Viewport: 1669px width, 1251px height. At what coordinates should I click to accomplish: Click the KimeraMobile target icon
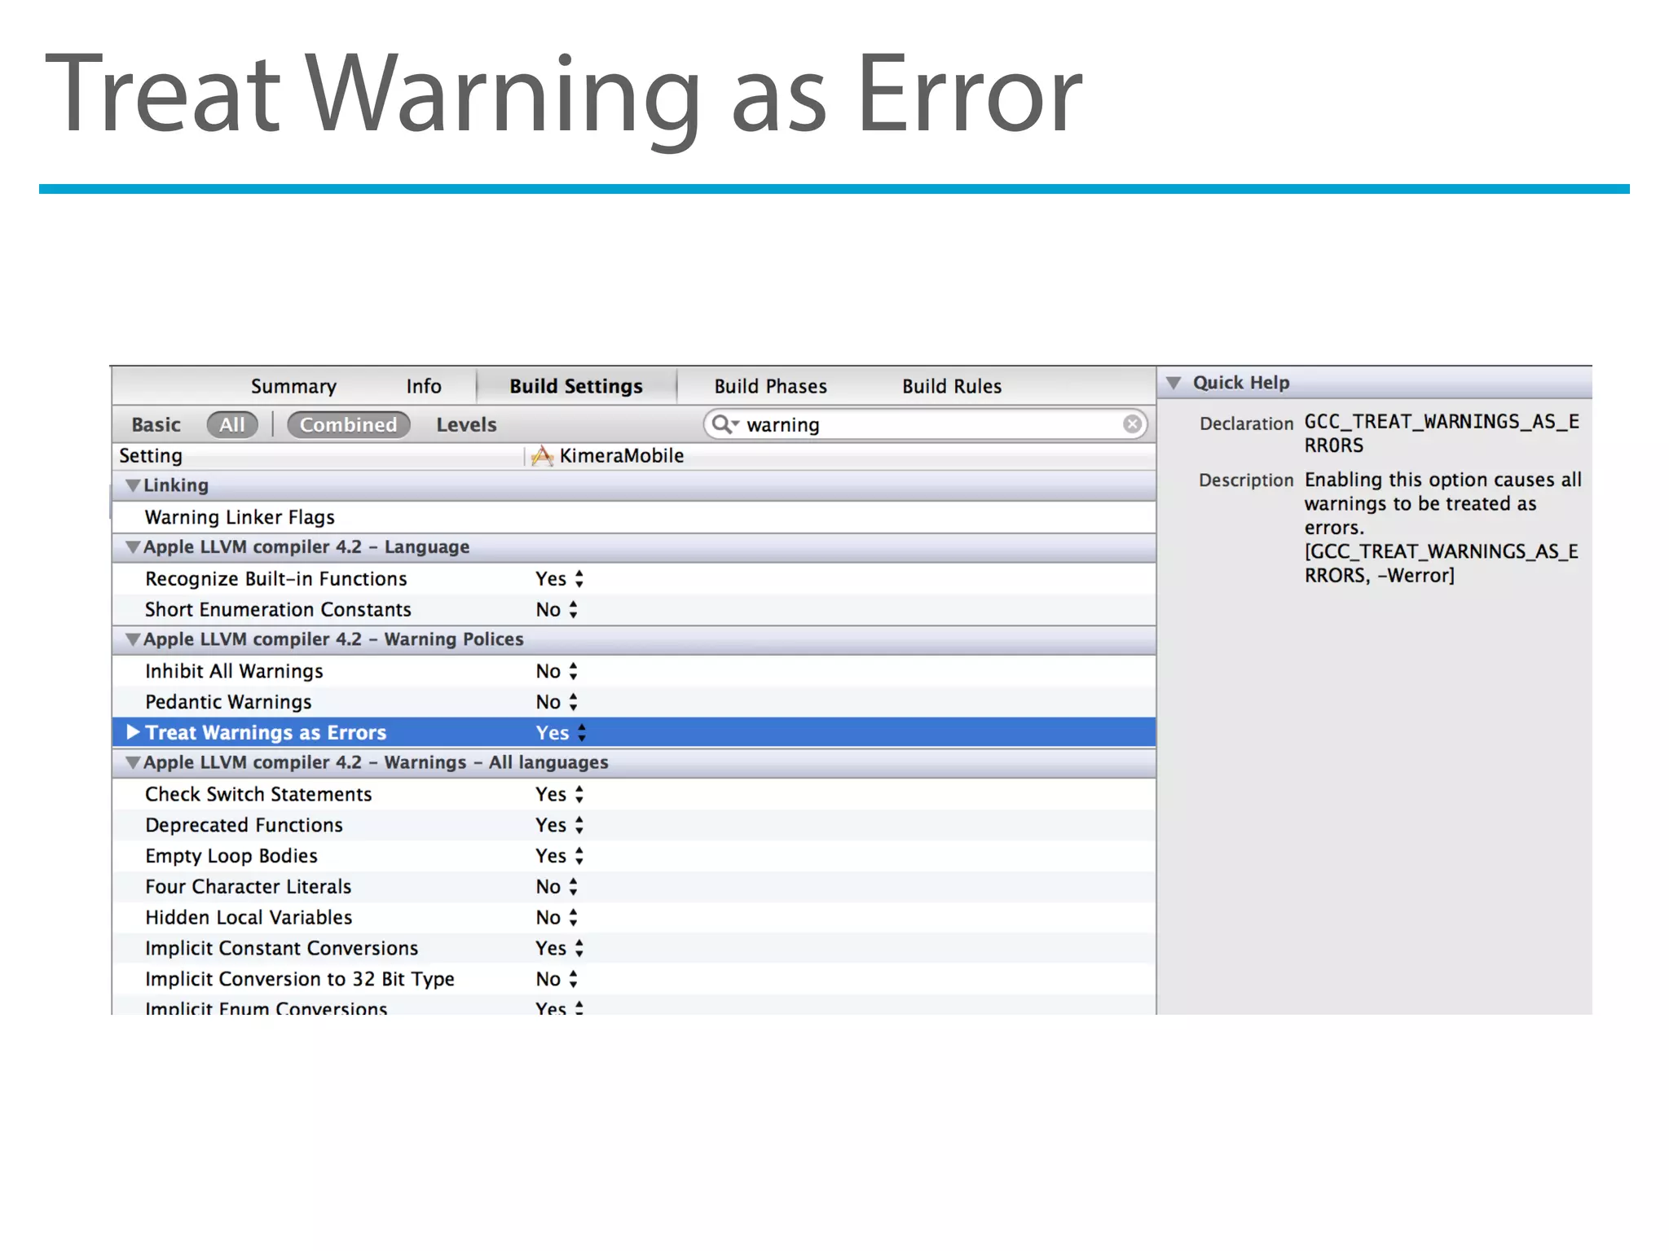coord(541,456)
